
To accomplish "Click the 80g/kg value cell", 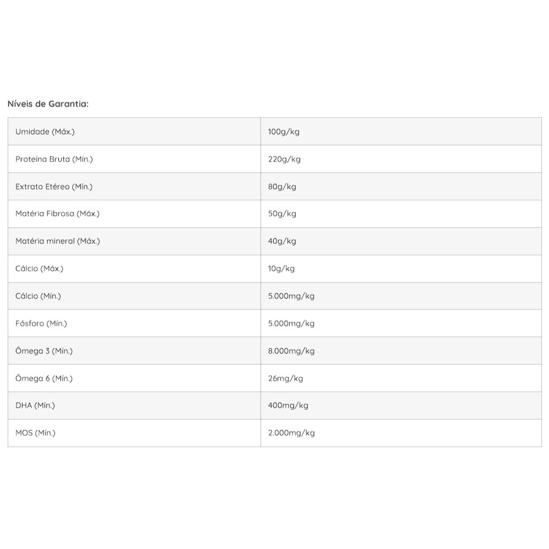I will coord(282,187).
